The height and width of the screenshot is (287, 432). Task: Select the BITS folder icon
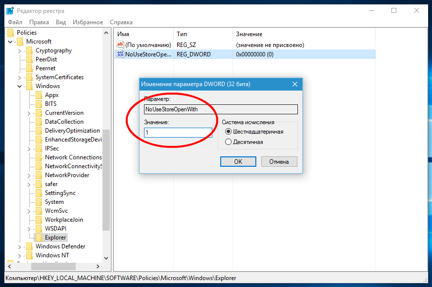point(39,104)
